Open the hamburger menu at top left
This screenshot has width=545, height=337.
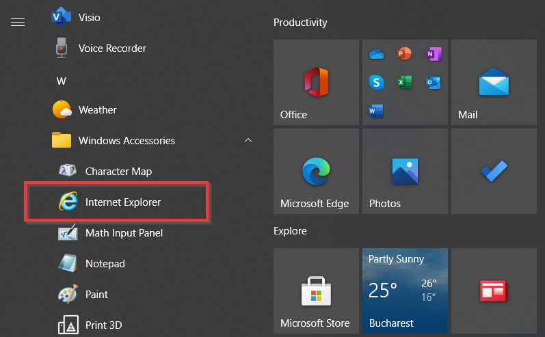(18, 23)
